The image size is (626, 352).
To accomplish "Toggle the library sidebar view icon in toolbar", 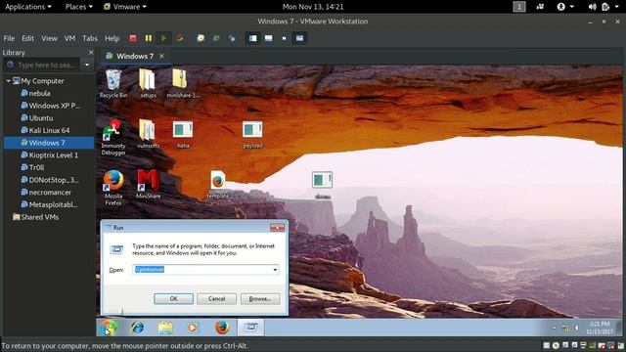I will (x=252, y=38).
